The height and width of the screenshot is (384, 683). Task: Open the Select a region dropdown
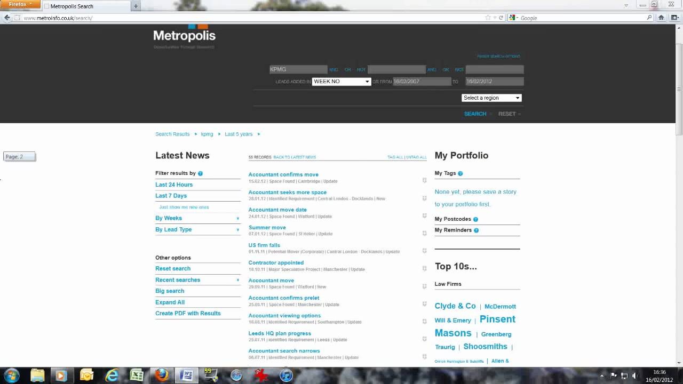[x=491, y=98]
